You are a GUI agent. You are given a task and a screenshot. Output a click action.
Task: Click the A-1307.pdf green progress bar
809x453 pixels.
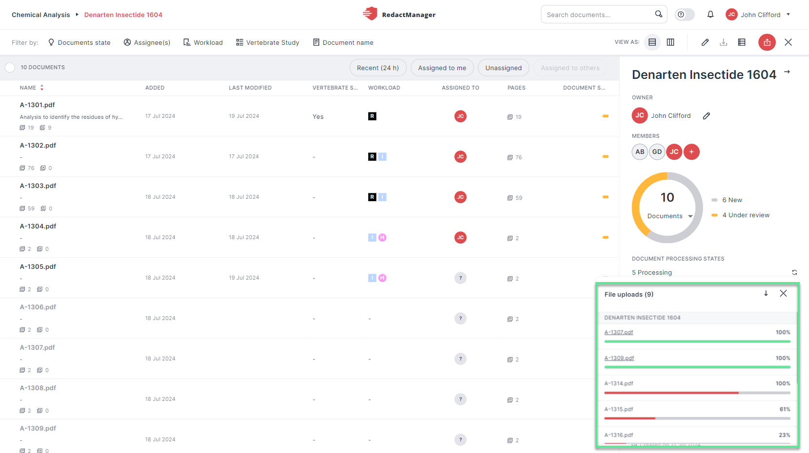coord(697,341)
